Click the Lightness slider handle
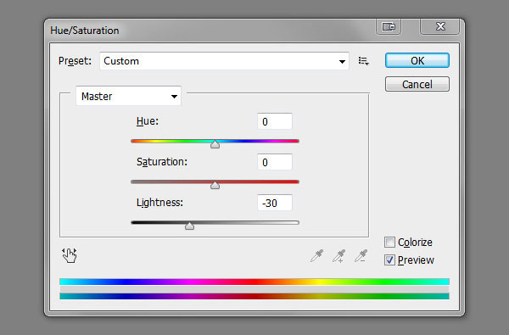This screenshot has height=335, width=509. click(x=189, y=226)
